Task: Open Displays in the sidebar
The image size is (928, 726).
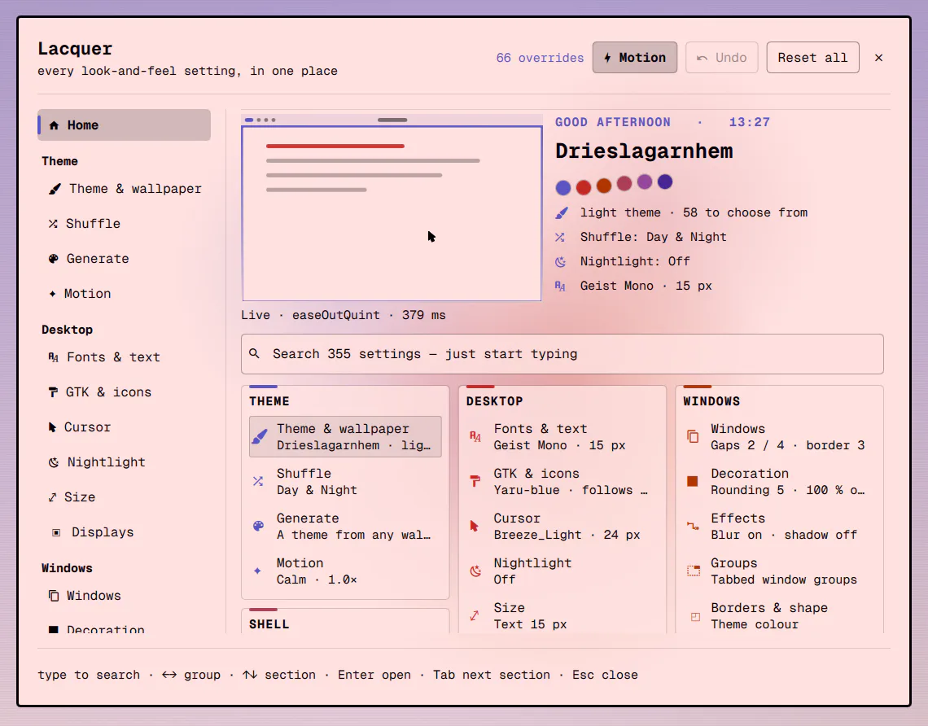Action: pyautogui.click(x=125, y=532)
